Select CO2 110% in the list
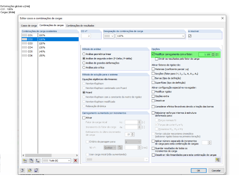 50,39
